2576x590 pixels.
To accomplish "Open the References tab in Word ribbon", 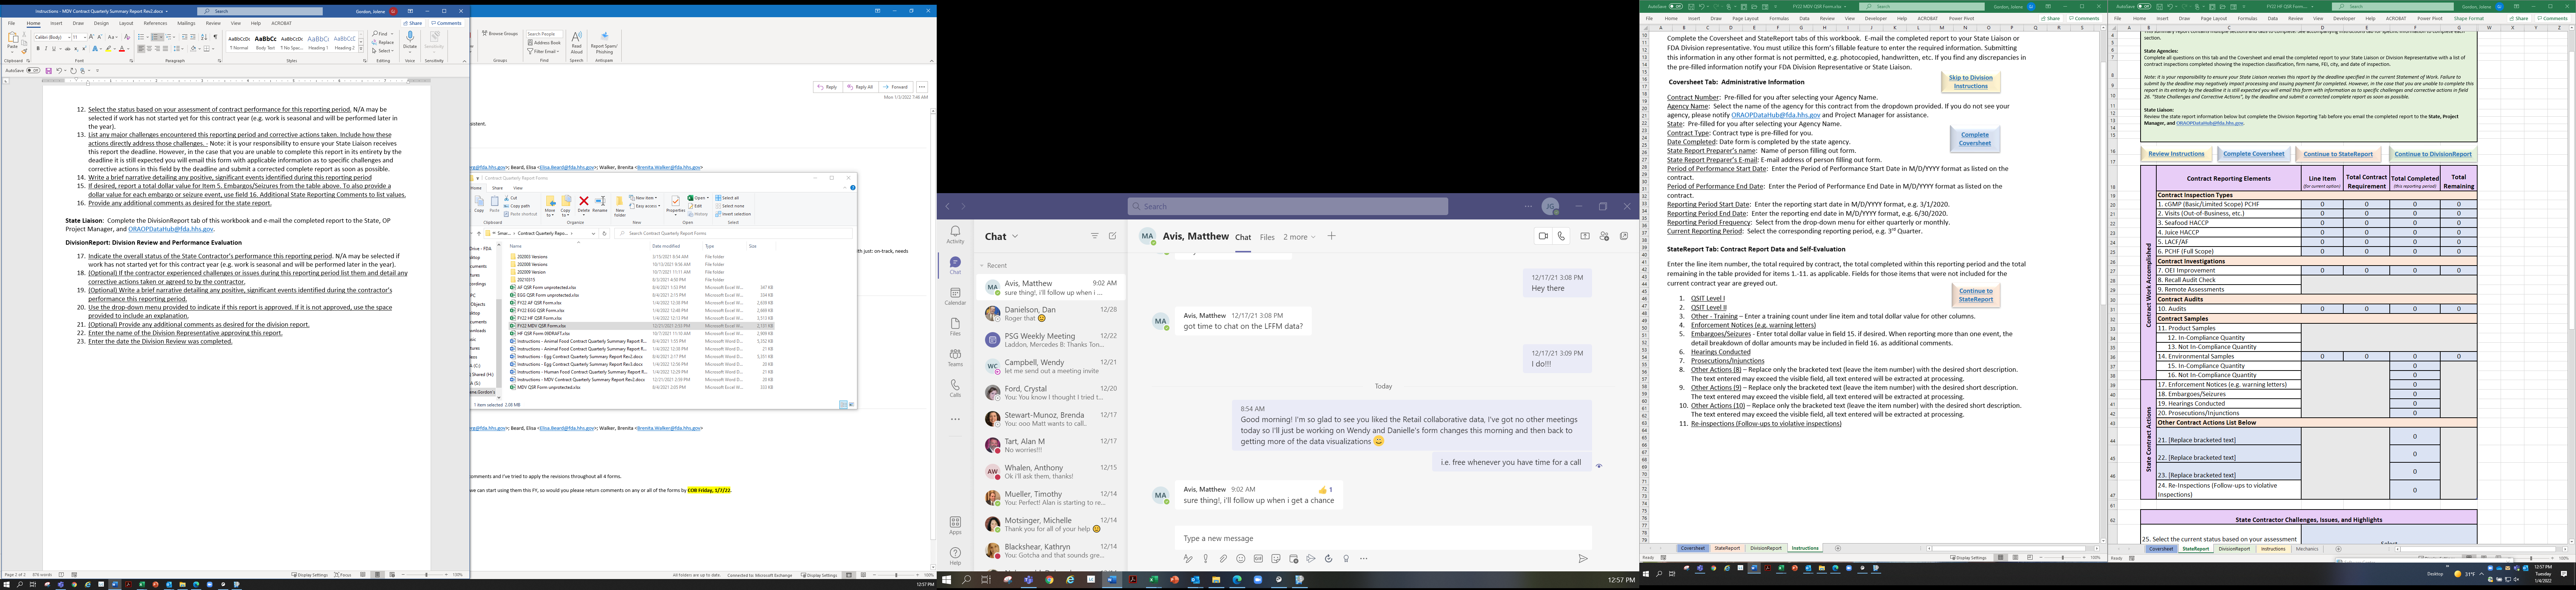I will [x=155, y=23].
